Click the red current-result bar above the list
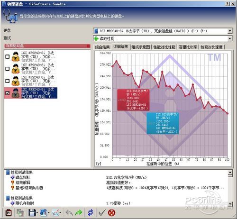237x219 pixels. (x=47, y=46)
